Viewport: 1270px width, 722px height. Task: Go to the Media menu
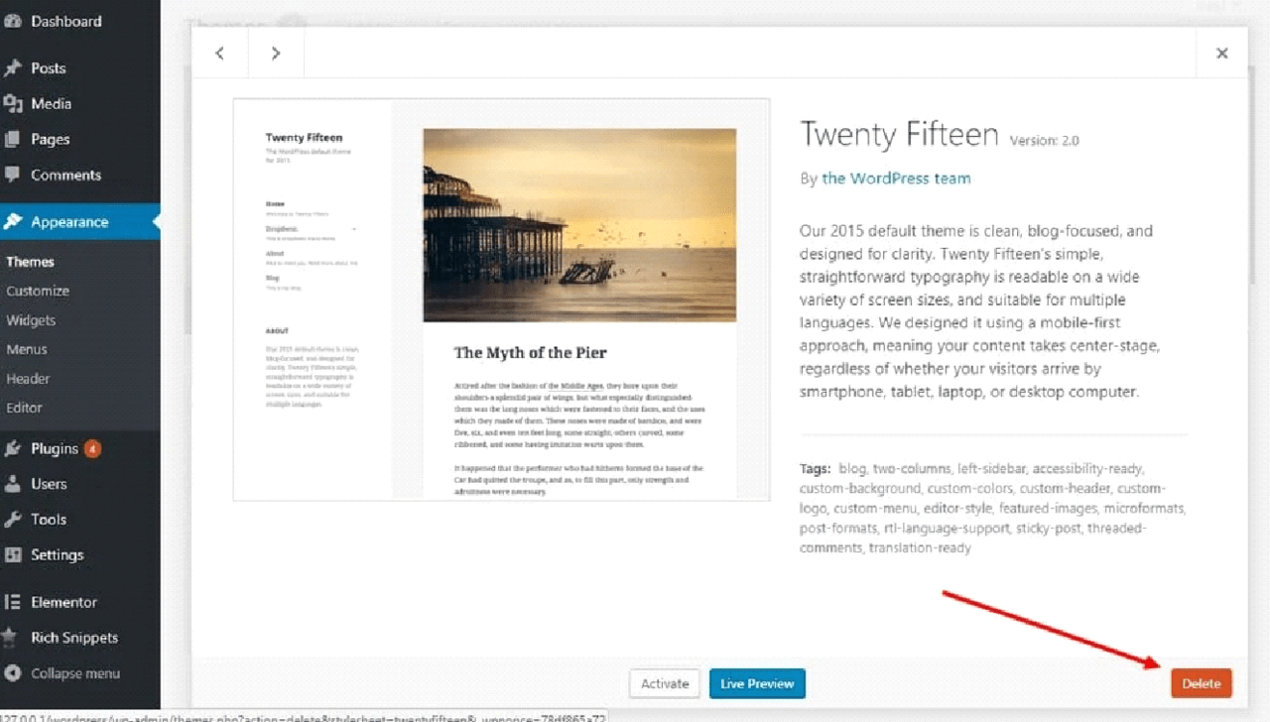51,103
